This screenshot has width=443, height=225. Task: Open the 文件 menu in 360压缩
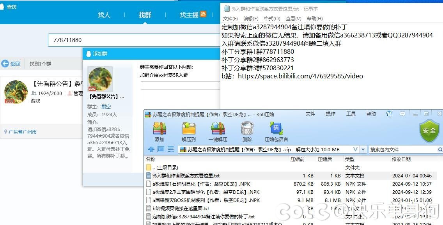pos(310,113)
